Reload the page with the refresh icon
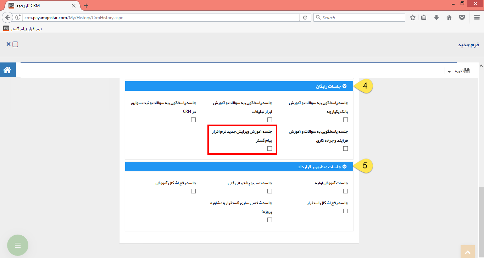This screenshot has height=258, width=484. (x=305, y=17)
